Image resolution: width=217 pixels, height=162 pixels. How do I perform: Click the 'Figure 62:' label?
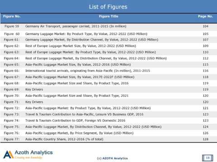pos(12,46)
